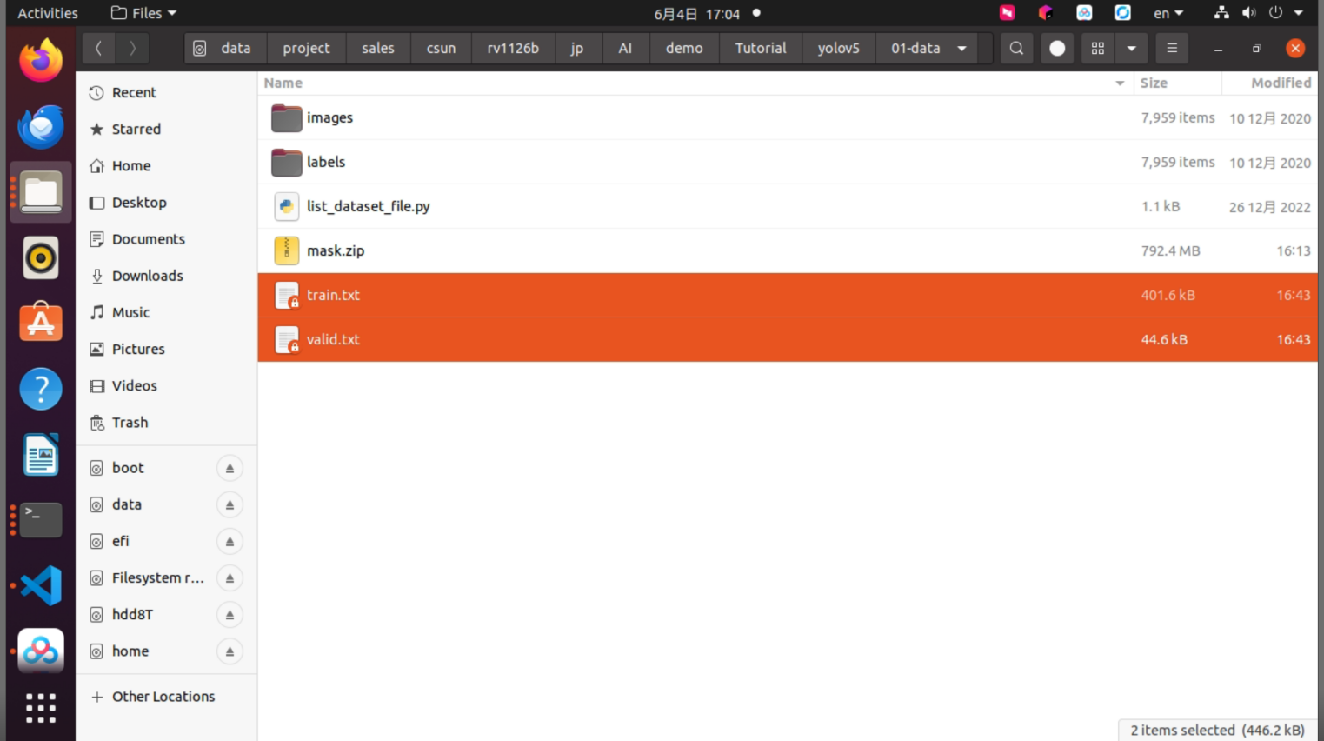Go back with the left arrow
Viewport: 1324px width, 741px height.
point(98,49)
